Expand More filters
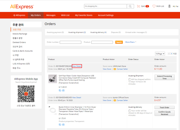Image resolution: width=180 pixels, height=130 pixels. tap(131, 42)
